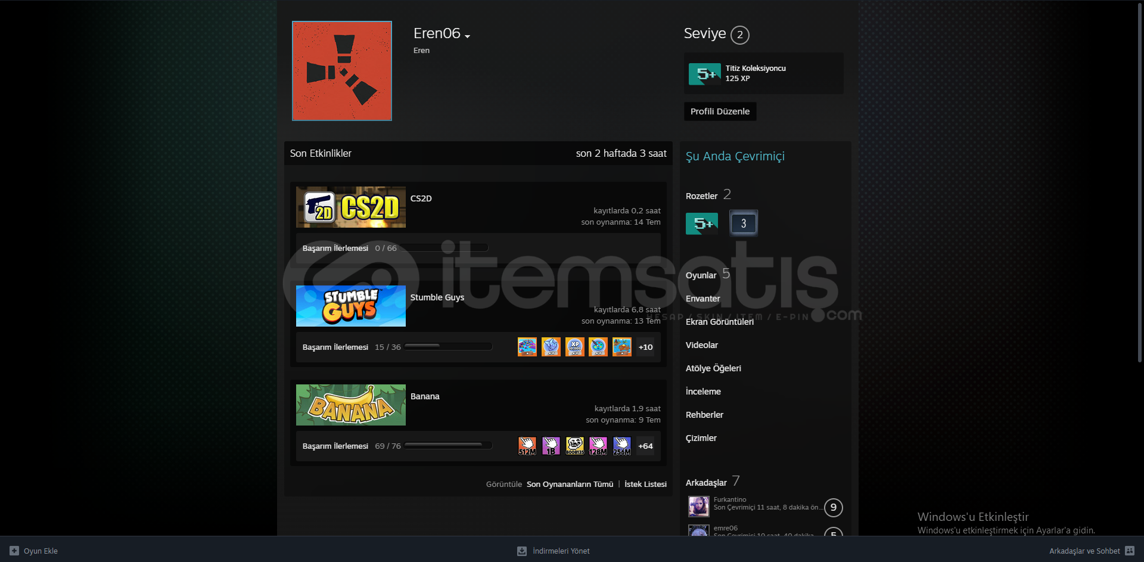The image size is (1144, 562).
Task: Click first Stumble Guys achievement icon
Action: (x=527, y=347)
